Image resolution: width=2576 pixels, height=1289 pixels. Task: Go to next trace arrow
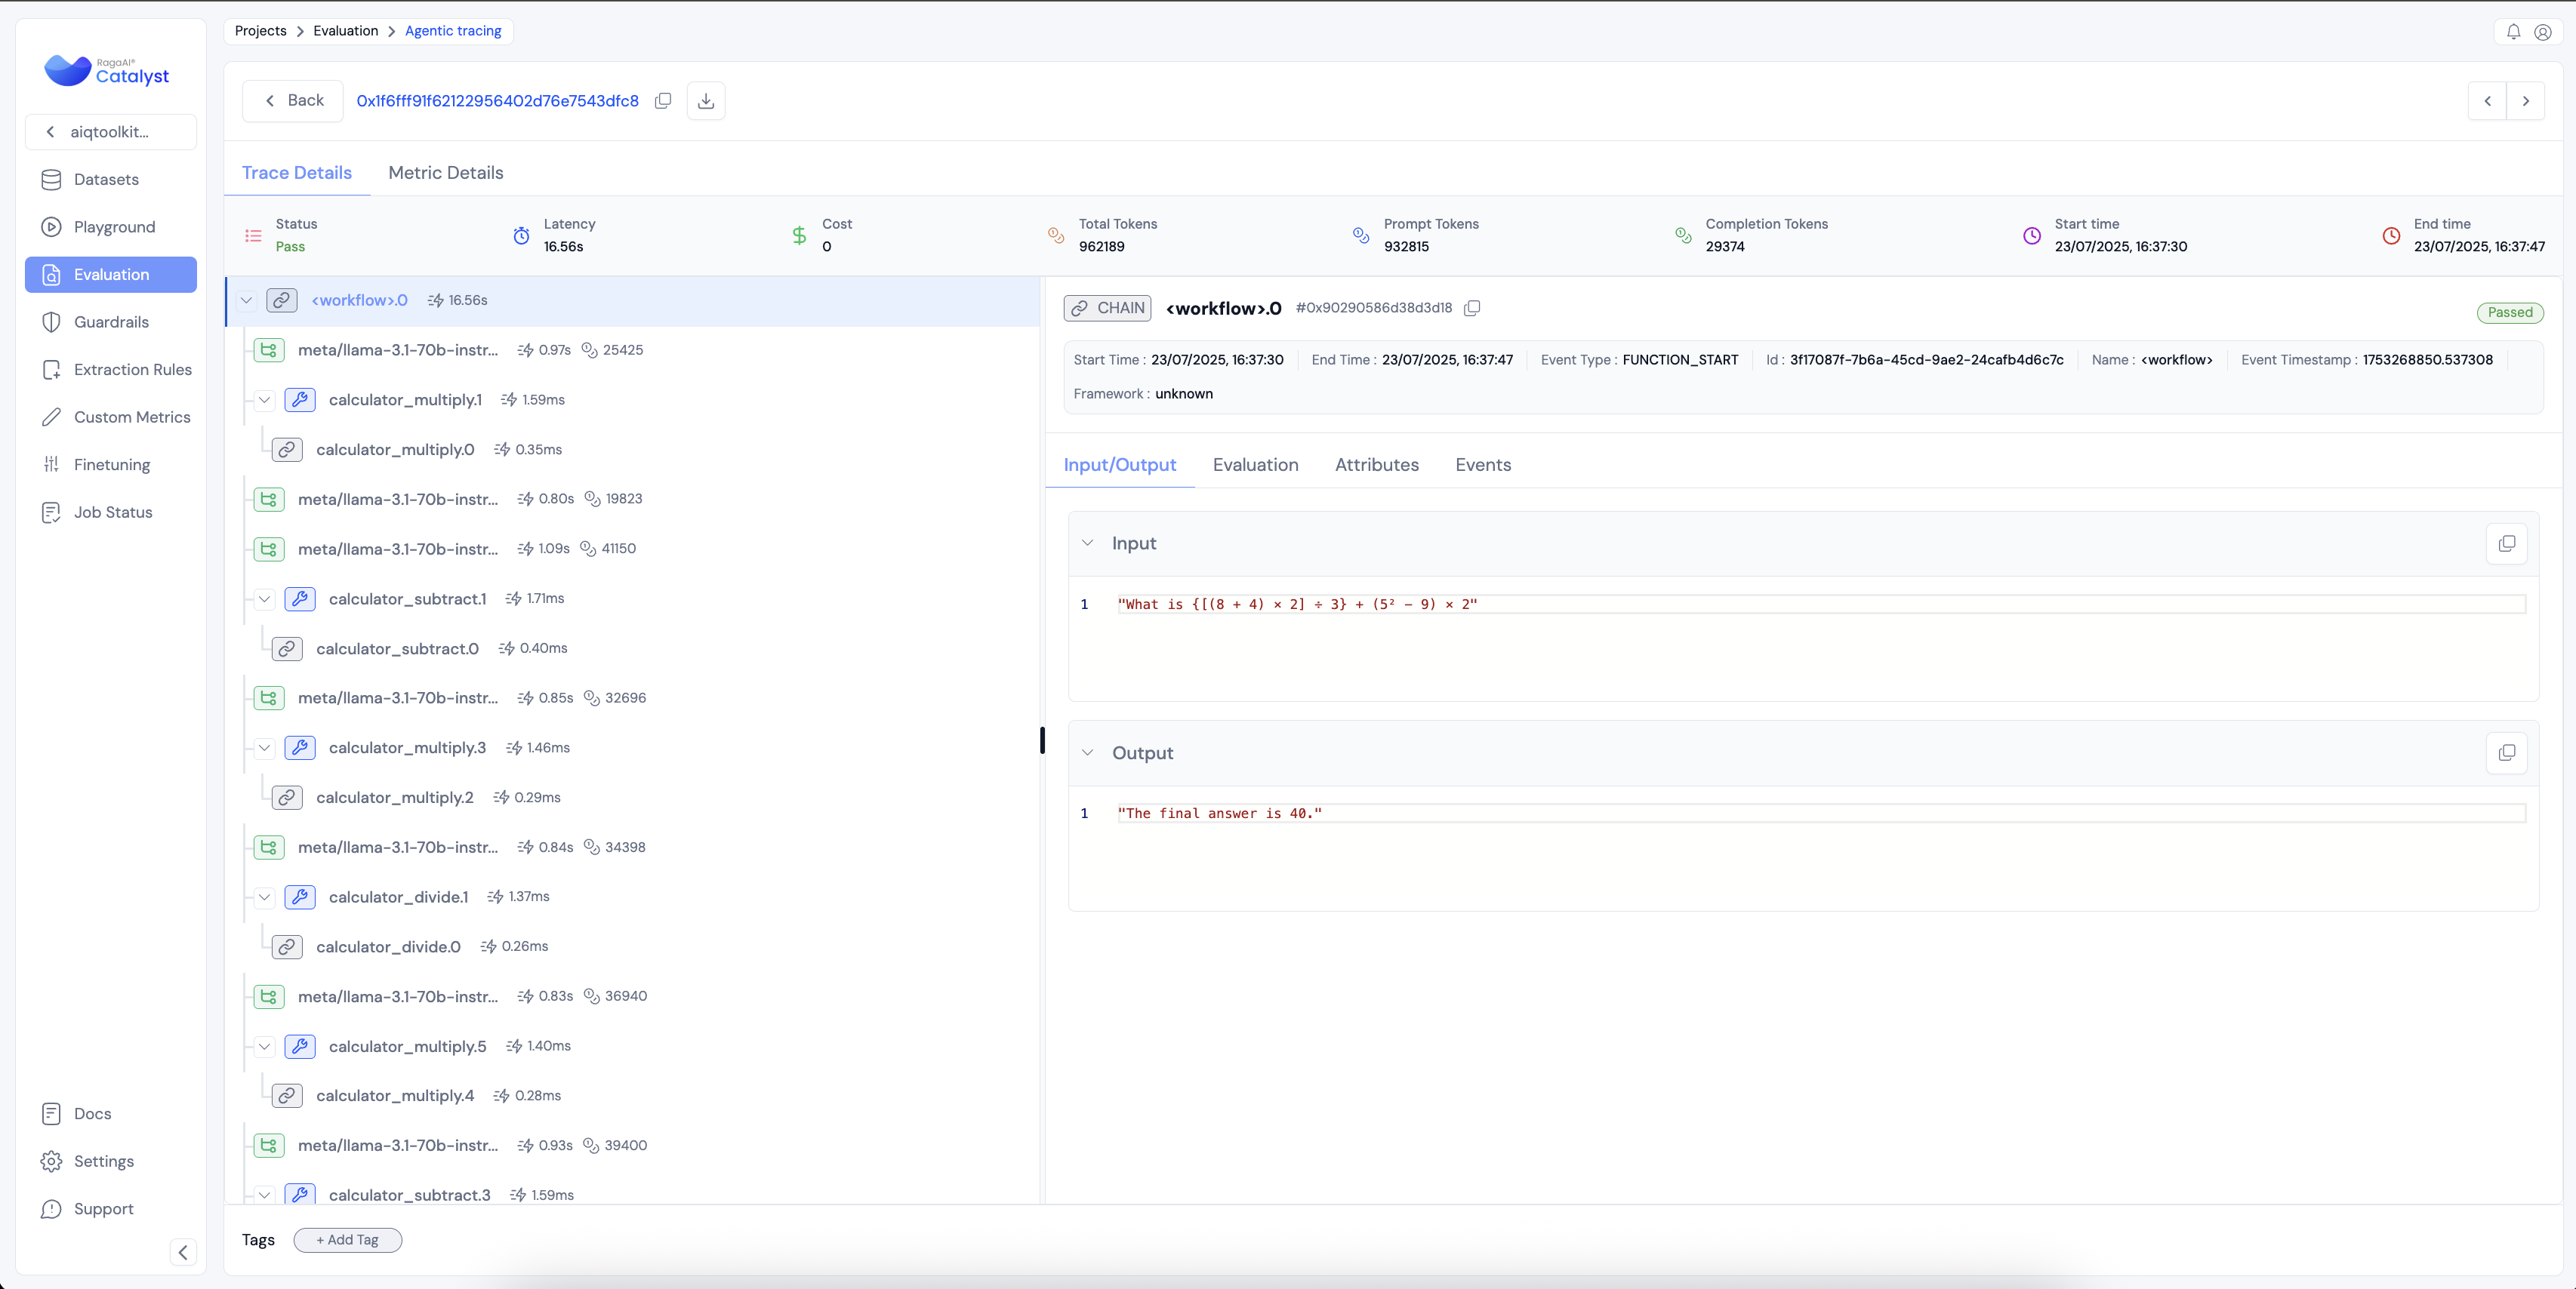2526,101
